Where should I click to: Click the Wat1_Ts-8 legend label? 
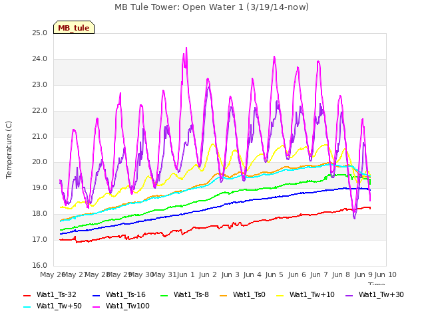click(191, 295)
